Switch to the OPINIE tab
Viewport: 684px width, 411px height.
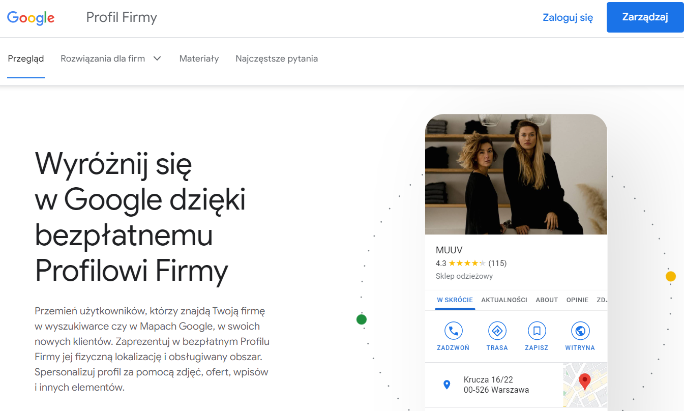[x=577, y=300]
